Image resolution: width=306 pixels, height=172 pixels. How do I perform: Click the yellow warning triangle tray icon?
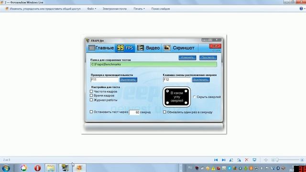[213, 168]
